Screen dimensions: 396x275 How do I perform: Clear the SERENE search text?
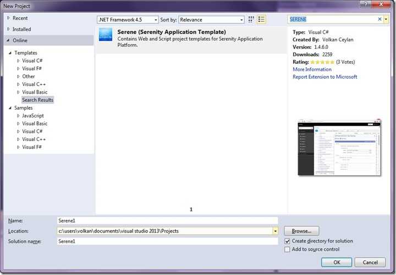click(380, 19)
